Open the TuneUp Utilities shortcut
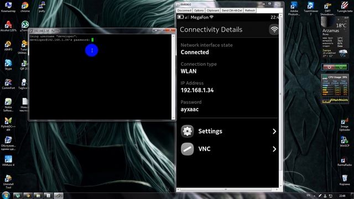 tap(23, 47)
